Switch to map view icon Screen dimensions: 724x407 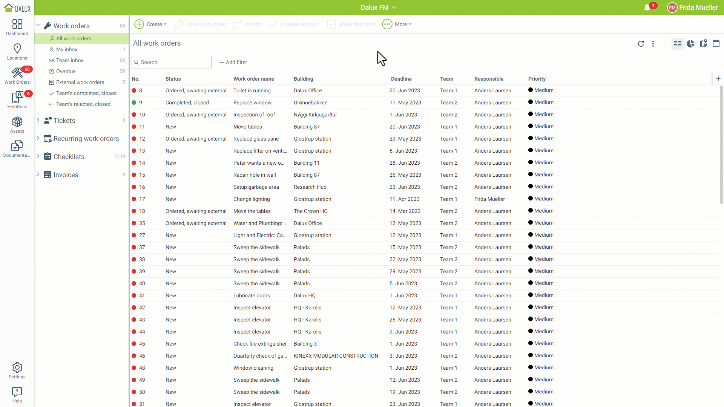click(703, 44)
